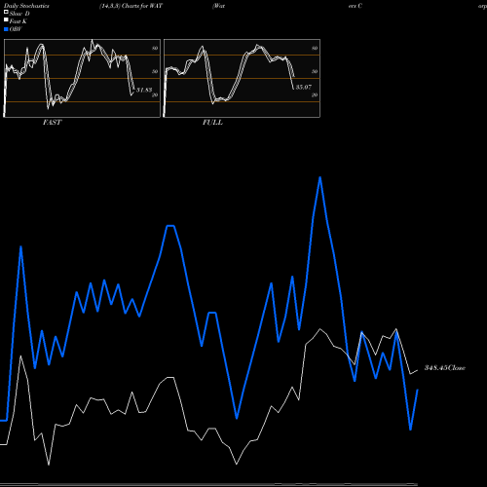Image resolution: width=487 pixels, height=487 pixels.
Task: Click the blue OBV legend swatch
Action: point(6,29)
